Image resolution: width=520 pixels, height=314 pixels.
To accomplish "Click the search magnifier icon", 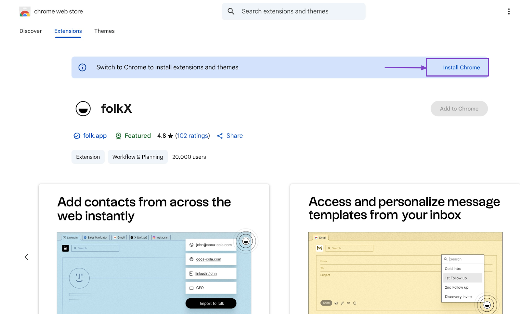I will click(x=231, y=11).
